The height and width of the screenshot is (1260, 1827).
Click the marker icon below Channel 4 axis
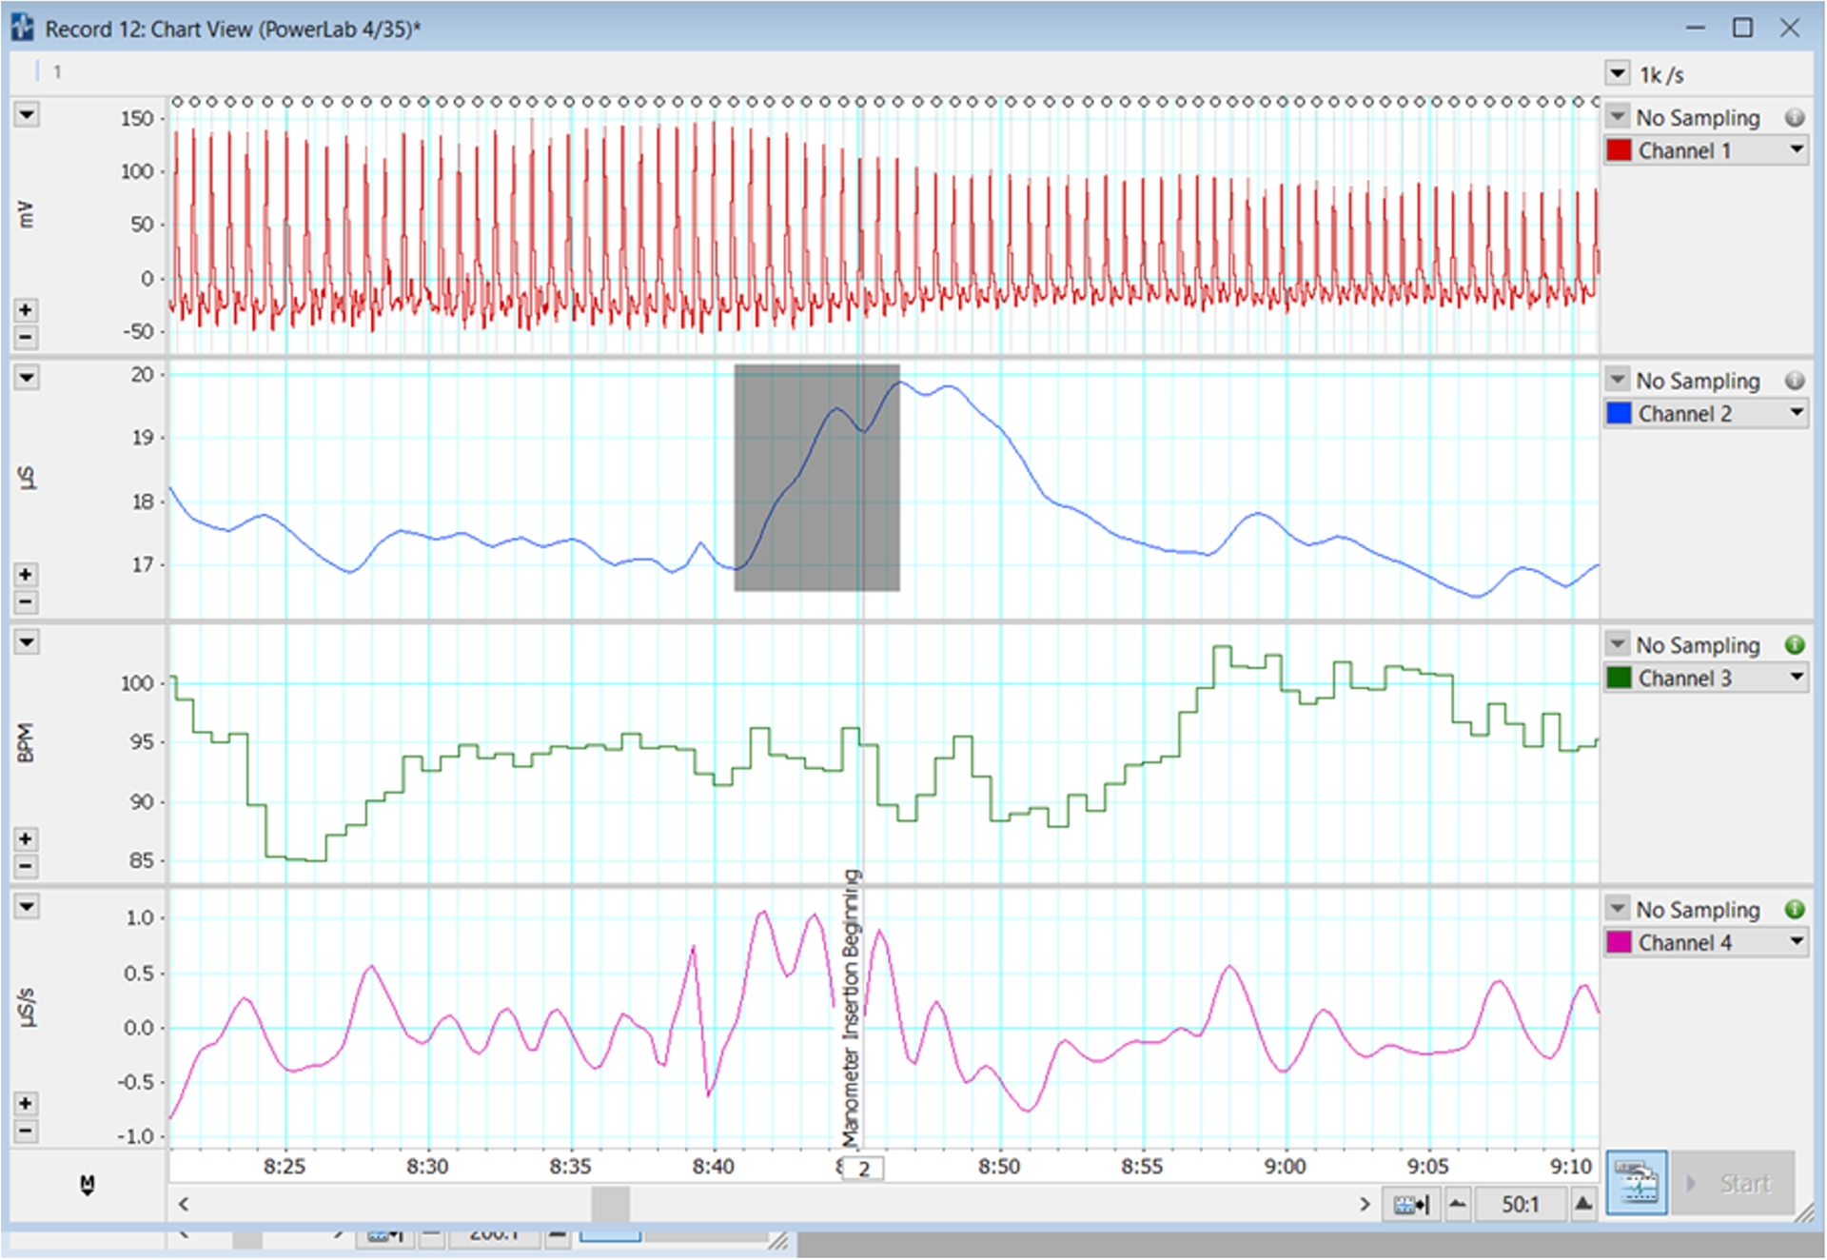click(x=88, y=1184)
